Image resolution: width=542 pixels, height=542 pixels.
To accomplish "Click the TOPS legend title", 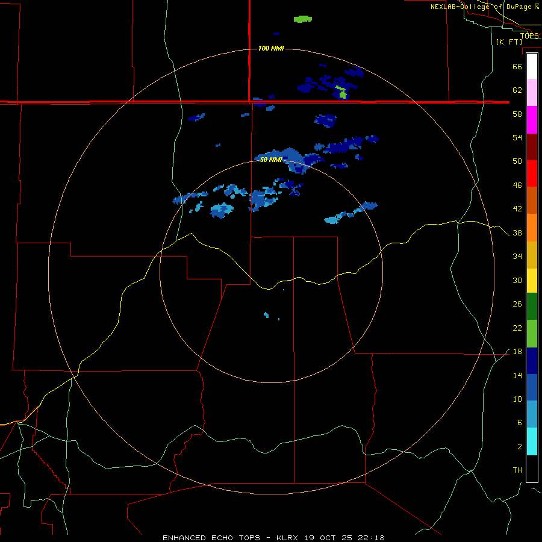I will point(529,36).
